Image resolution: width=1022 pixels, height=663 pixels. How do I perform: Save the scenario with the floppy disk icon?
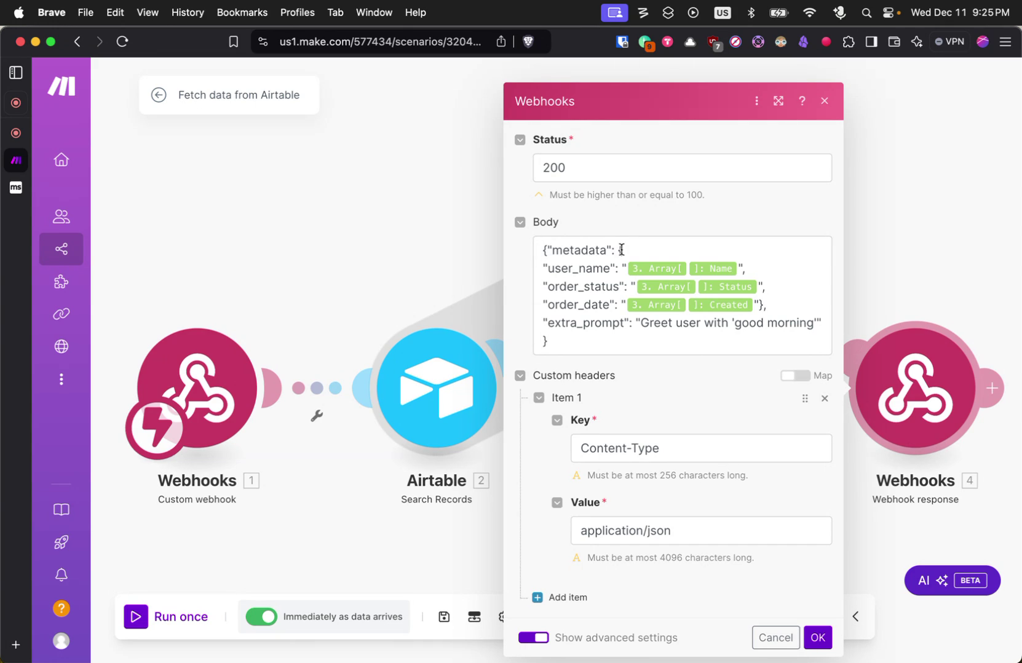point(444,616)
